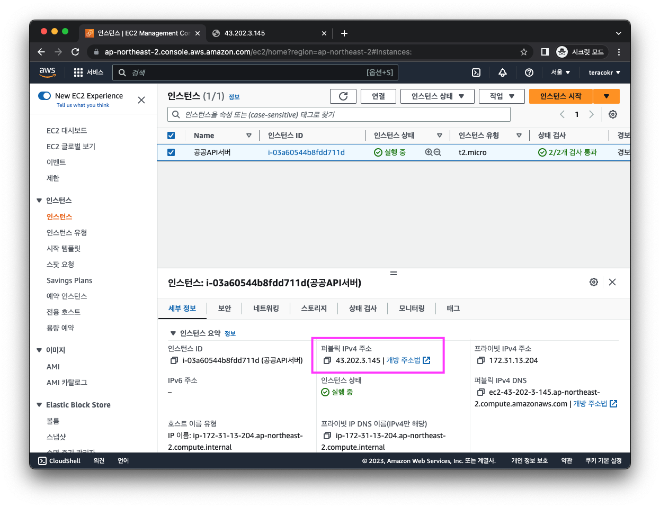Open detail panel settings gear icon
This screenshot has width=660, height=508.
[x=594, y=282]
